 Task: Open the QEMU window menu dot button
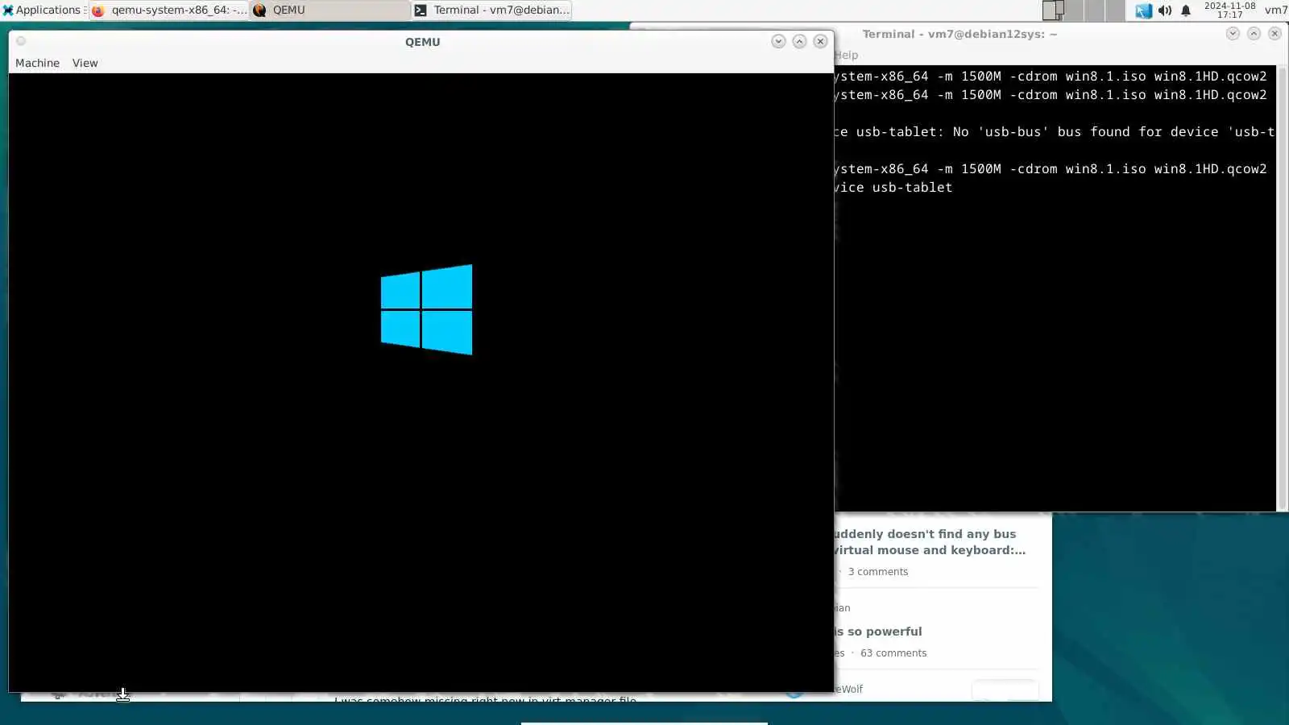21,41
